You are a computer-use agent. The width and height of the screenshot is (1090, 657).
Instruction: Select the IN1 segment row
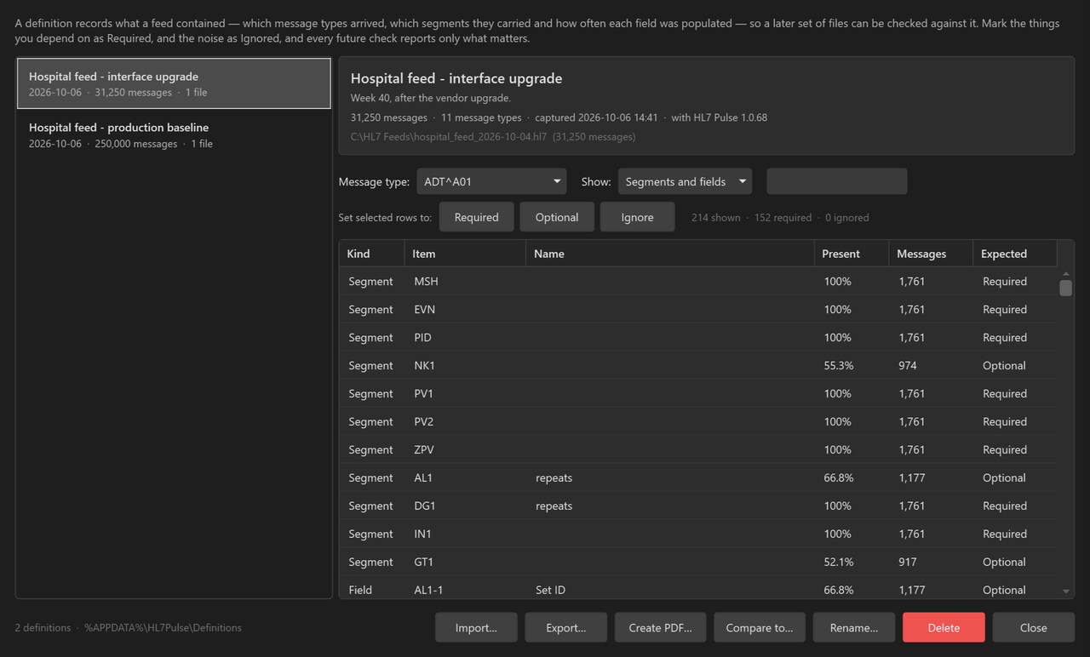pyautogui.click(x=698, y=534)
